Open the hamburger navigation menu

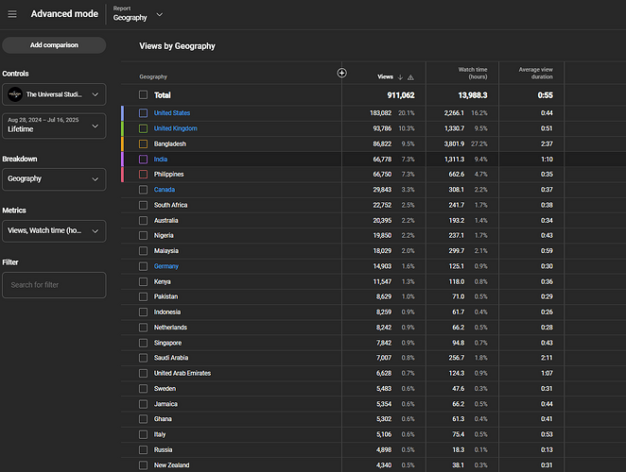coord(12,14)
